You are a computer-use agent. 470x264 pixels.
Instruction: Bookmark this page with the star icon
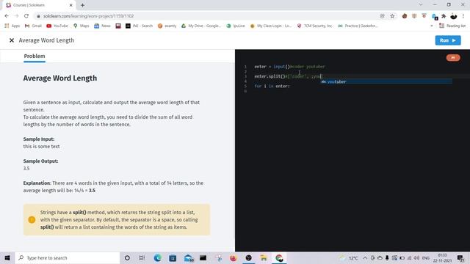coord(392,16)
